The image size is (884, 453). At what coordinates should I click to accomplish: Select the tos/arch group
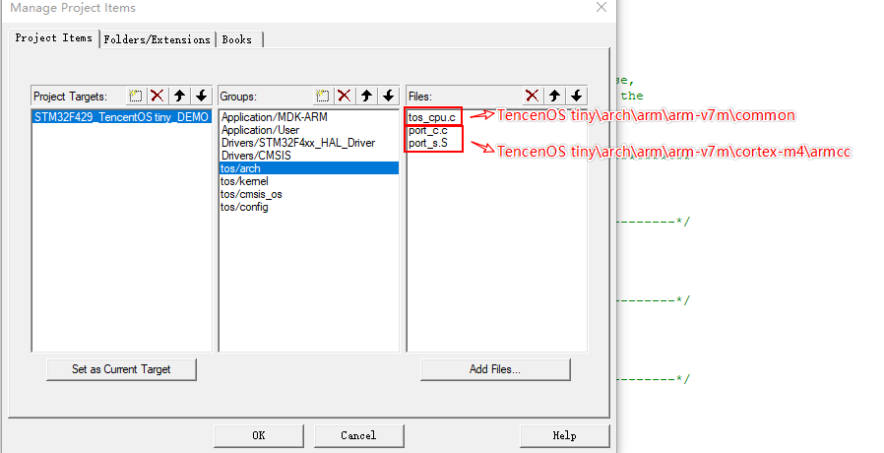pos(308,168)
